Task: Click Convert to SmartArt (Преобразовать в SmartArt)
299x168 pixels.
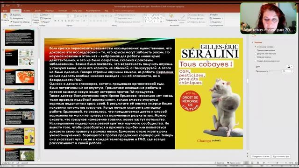Action: click(x=128, y=22)
